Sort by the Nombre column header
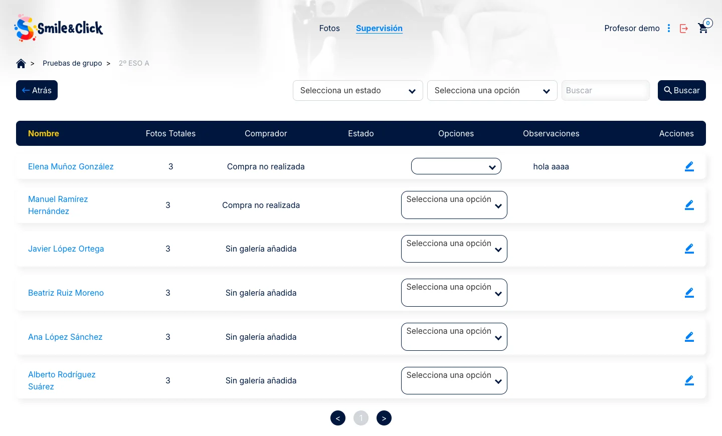The height and width of the screenshot is (436, 722). point(44,133)
